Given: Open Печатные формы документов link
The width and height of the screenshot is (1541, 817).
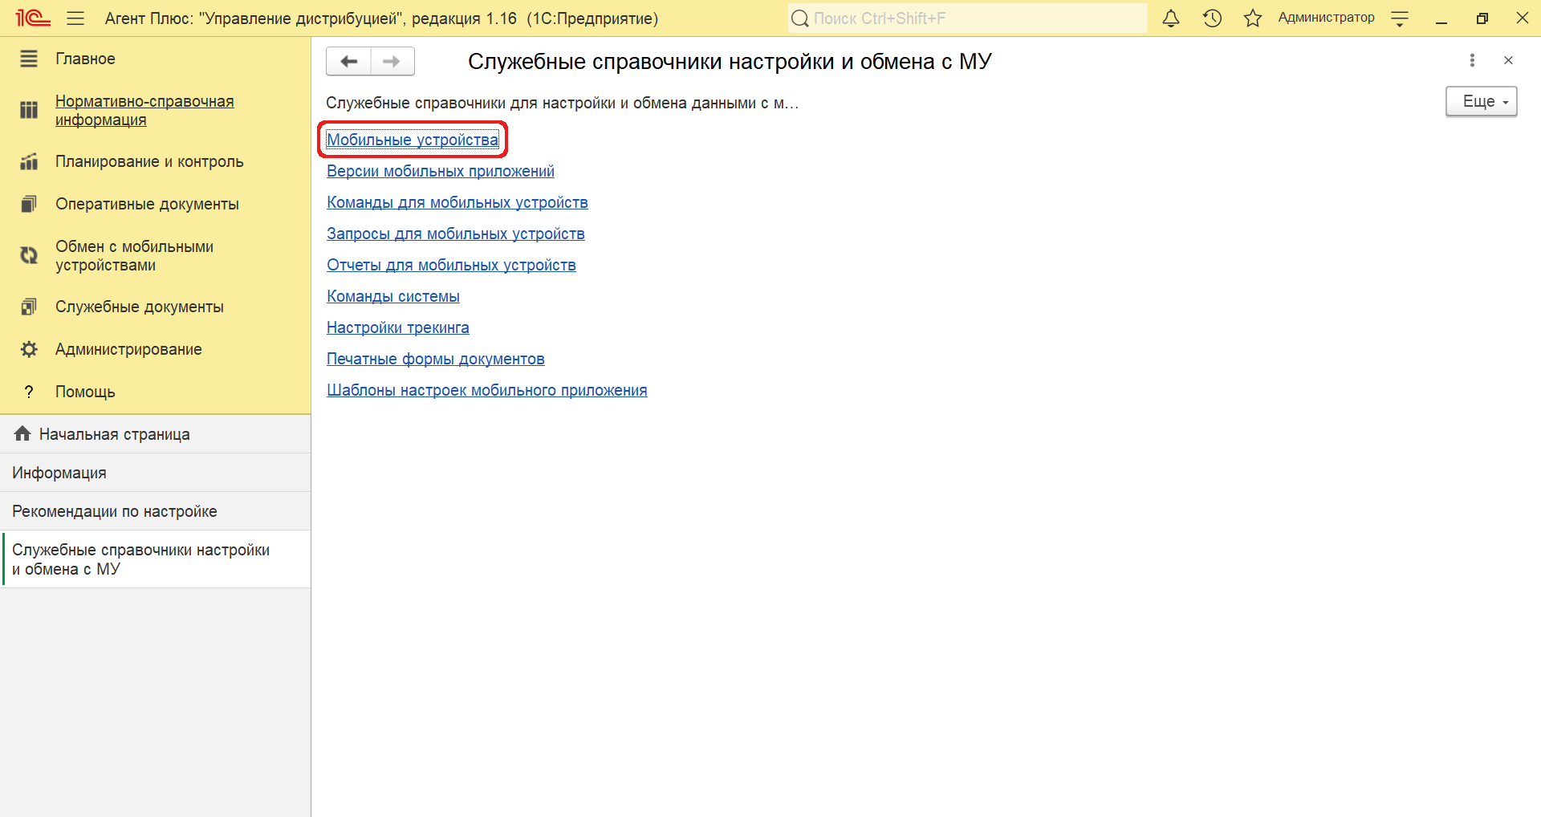Looking at the screenshot, I should tap(436, 359).
